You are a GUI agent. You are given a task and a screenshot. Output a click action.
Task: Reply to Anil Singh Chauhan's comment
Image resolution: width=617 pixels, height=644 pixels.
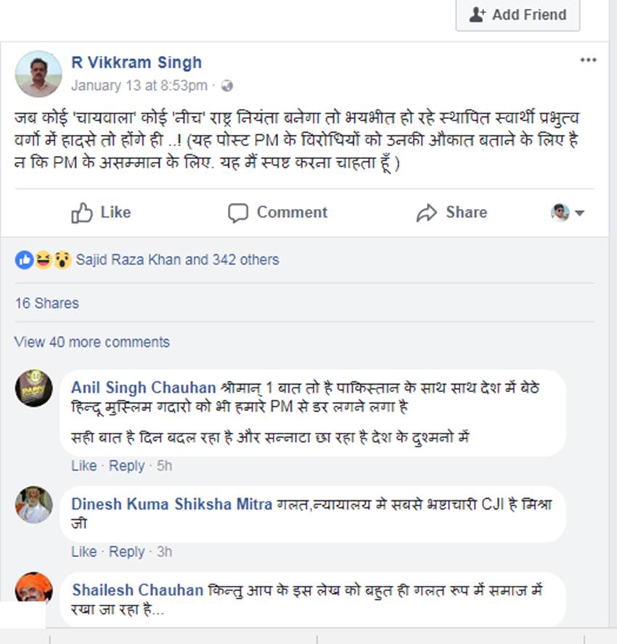(126, 465)
